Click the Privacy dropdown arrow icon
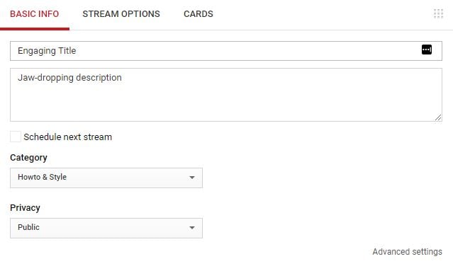 [192, 228]
